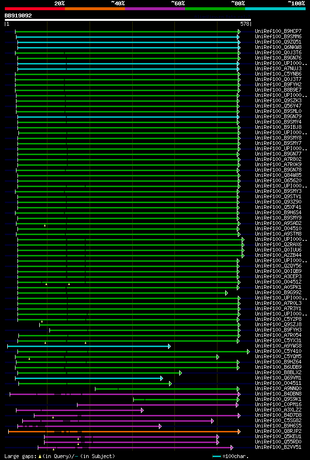Click the query end position 578 label
310x460 pixels.
(245, 24)
